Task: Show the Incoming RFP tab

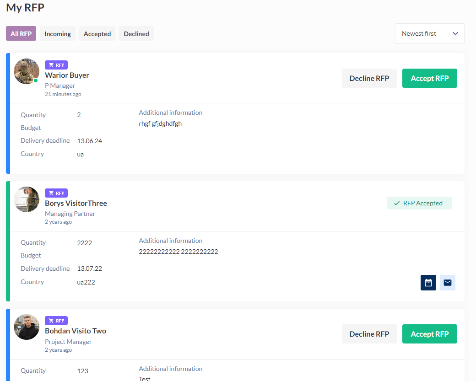Action: (58, 33)
